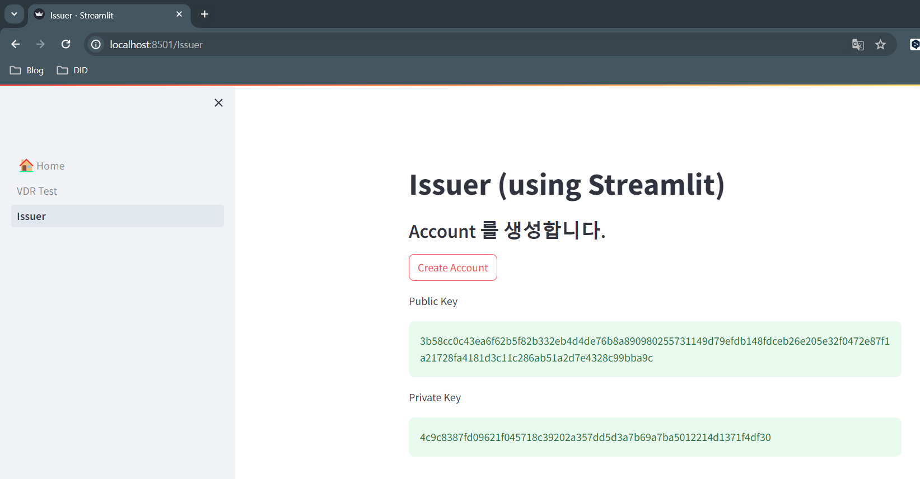The width and height of the screenshot is (920, 479).
Task: Select the Issuer page in the sidebar
Action: point(118,216)
